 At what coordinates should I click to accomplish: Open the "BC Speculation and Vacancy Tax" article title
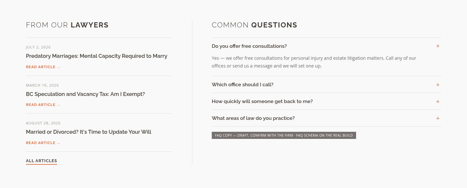tap(85, 94)
